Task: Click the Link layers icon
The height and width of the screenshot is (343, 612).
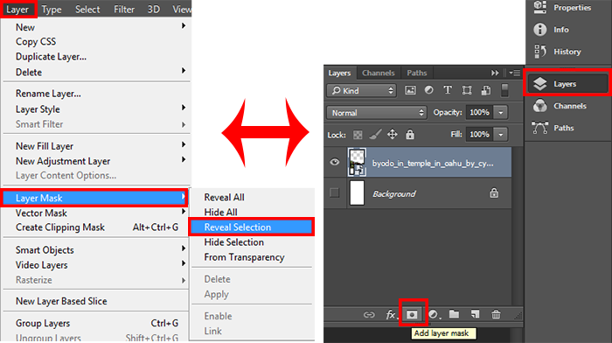Action: point(369,314)
